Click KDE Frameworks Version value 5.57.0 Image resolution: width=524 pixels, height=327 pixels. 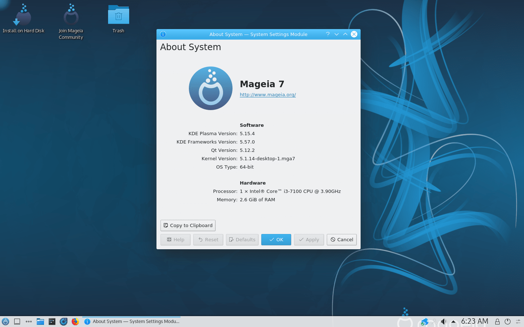pos(247,142)
